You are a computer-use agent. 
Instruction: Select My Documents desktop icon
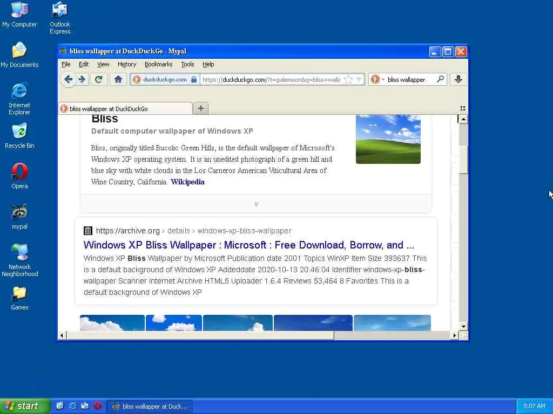point(19,55)
